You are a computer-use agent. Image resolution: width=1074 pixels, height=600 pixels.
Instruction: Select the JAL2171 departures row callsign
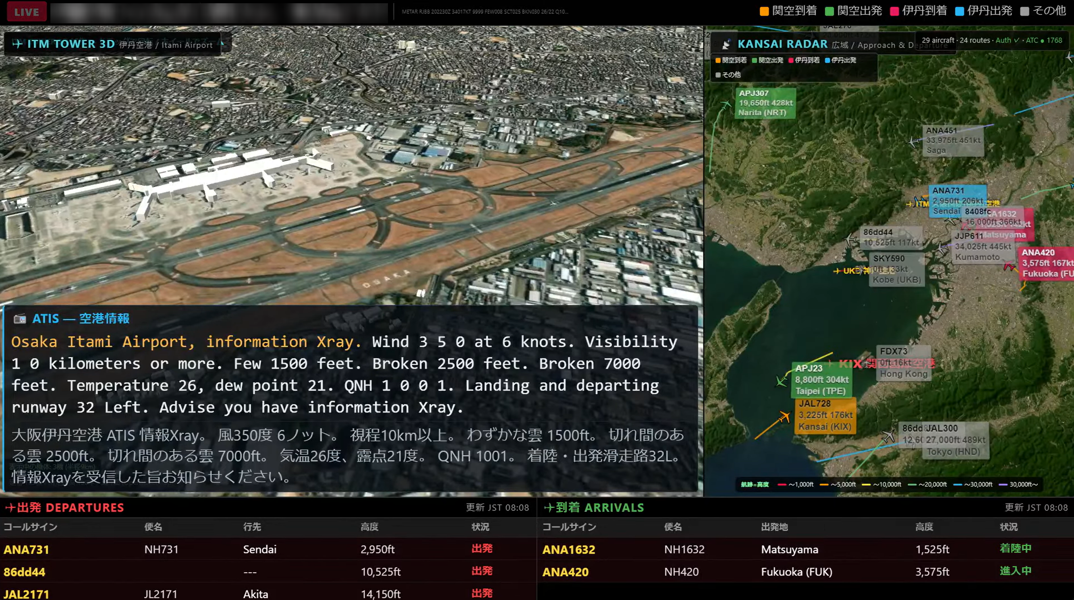pyautogui.click(x=26, y=594)
